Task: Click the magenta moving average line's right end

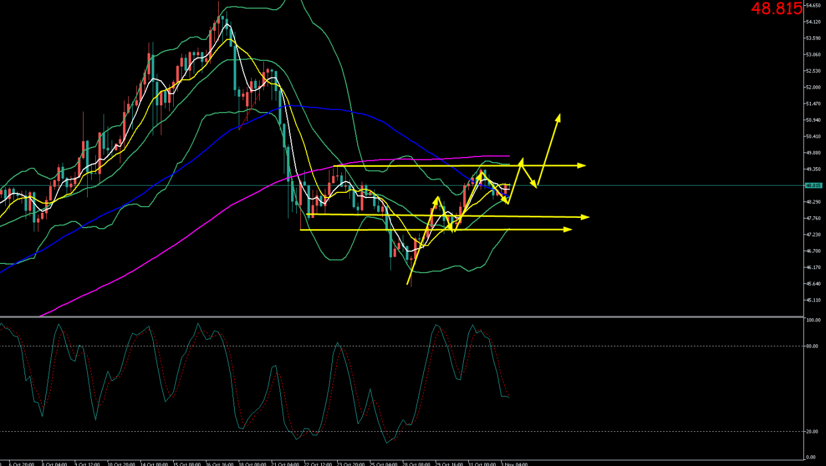Action: [x=508, y=156]
